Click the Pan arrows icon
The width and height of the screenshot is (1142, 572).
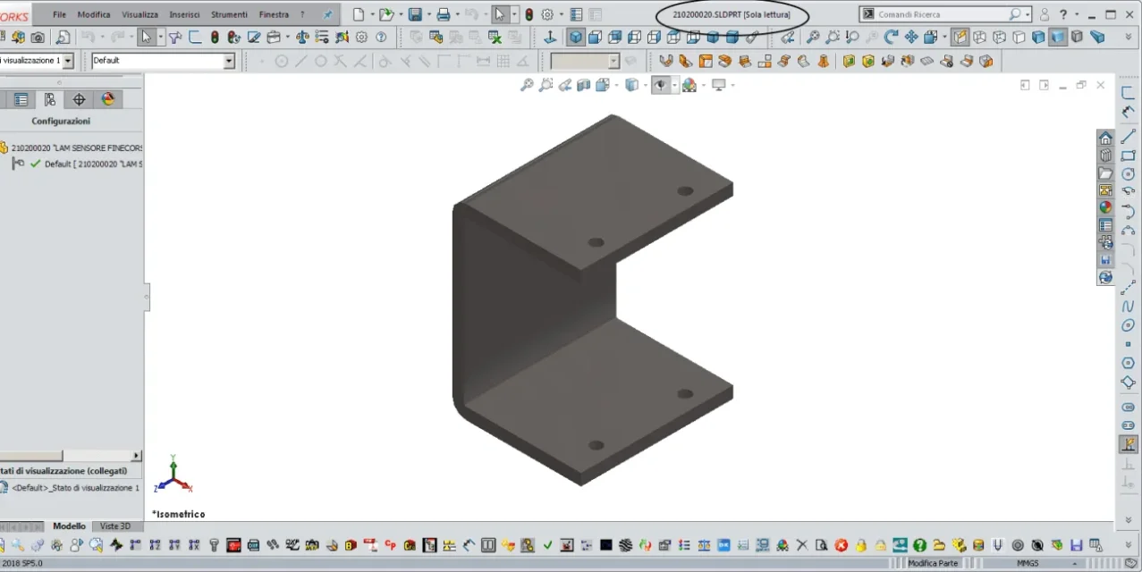click(x=911, y=38)
